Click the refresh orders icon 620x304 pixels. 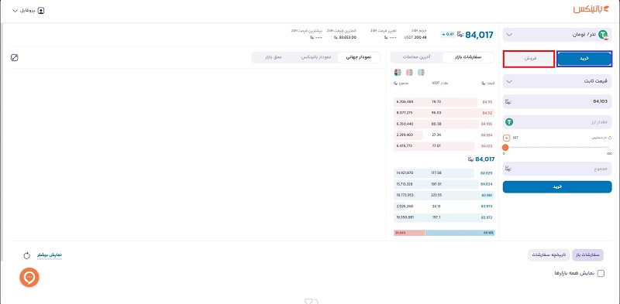click(27, 255)
